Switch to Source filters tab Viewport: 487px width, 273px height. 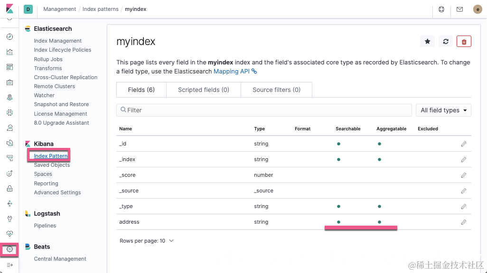pos(276,90)
